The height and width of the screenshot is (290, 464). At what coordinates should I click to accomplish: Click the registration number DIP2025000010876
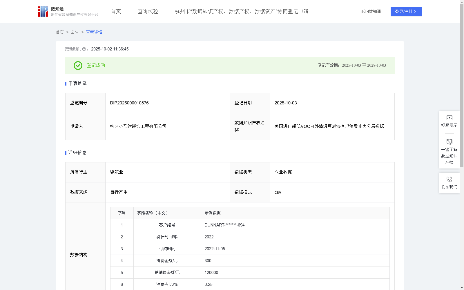pyautogui.click(x=129, y=103)
